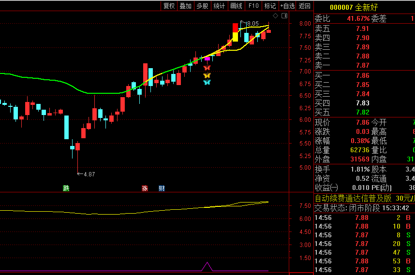Click the 买一 price 7.86
415x275 pixels.
tap(362, 75)
